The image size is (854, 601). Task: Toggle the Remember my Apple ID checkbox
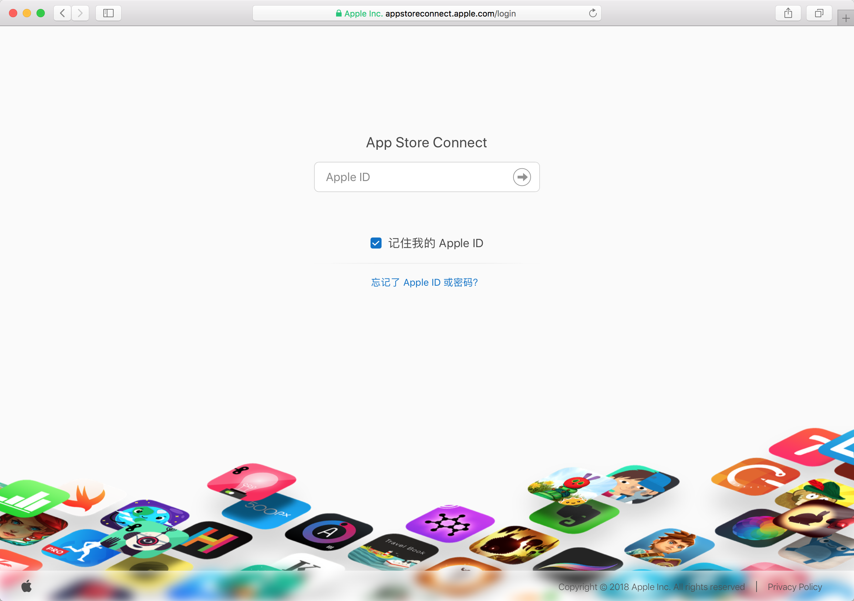tap(376, 243)
